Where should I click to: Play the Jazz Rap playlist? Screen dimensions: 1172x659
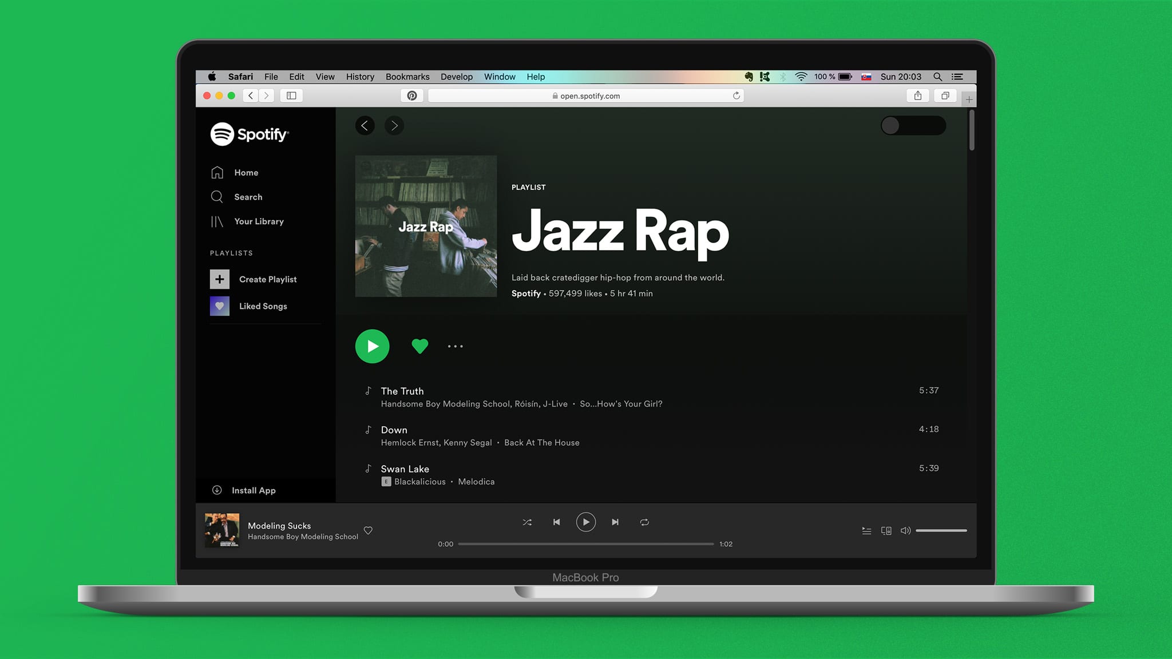pyautogui.click(x=372, y=346)
